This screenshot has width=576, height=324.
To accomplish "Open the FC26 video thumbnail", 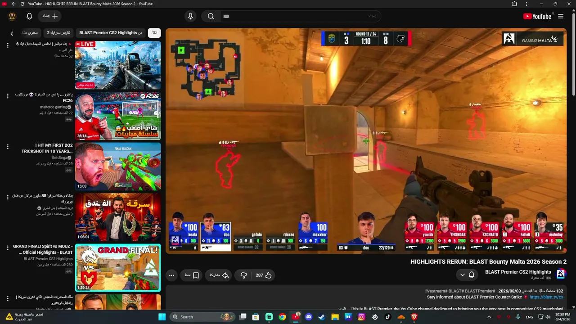I will 118,116.
